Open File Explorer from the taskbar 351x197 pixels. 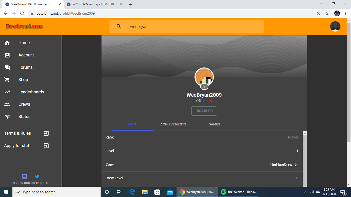point(145,192)
